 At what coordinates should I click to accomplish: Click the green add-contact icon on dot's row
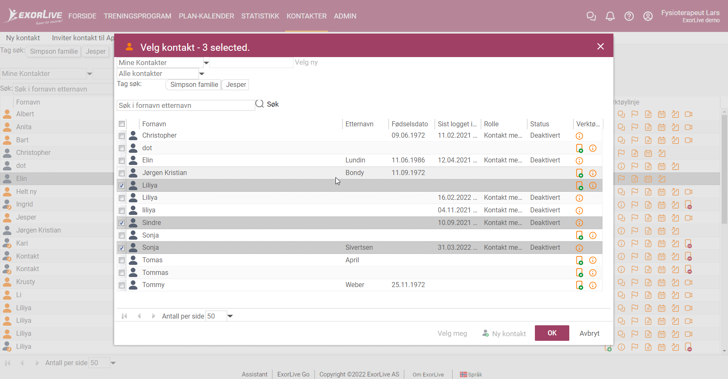point(580,148)
